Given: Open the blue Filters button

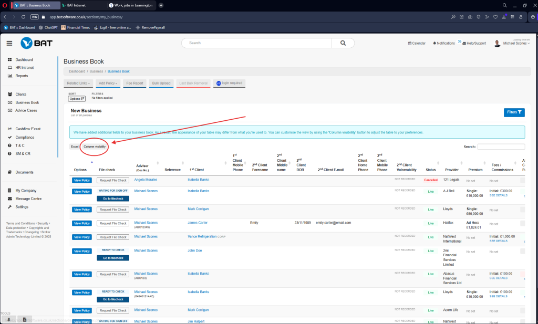Looking at the screenshot, I should 514,112.
